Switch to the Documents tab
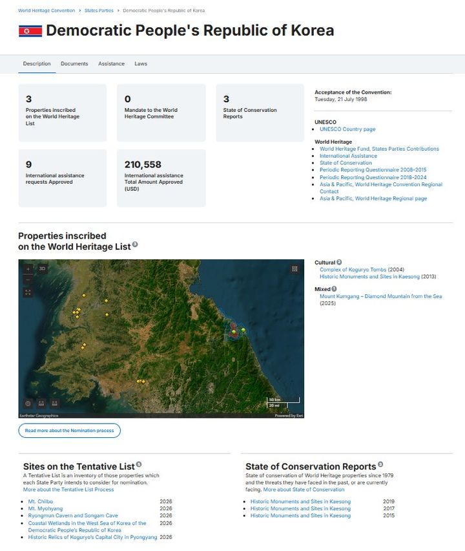This screenshot has width=465, height=551. 74,63
